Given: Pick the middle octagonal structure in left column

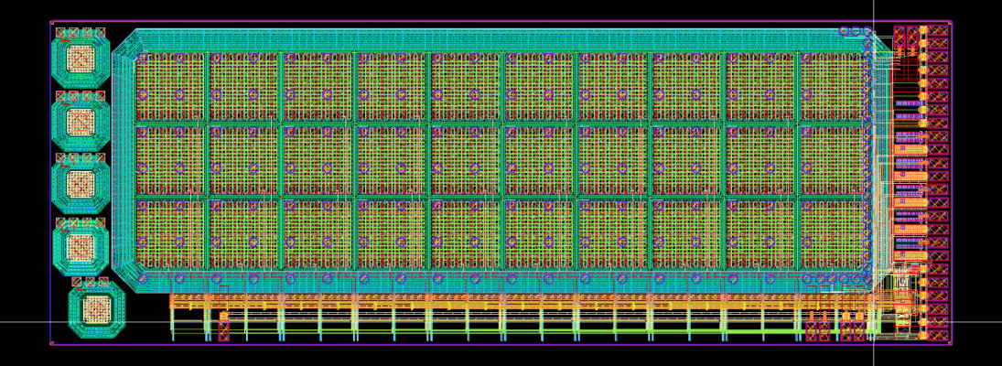Looking at the screenshot, I should point(81,183).
